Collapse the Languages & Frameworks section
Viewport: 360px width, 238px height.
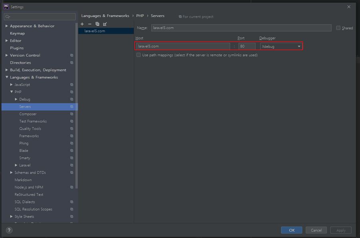point(7,77)
